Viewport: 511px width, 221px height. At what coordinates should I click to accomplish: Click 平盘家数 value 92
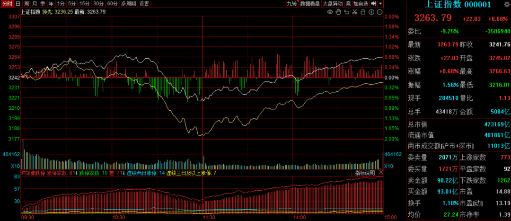pos(507,169)
